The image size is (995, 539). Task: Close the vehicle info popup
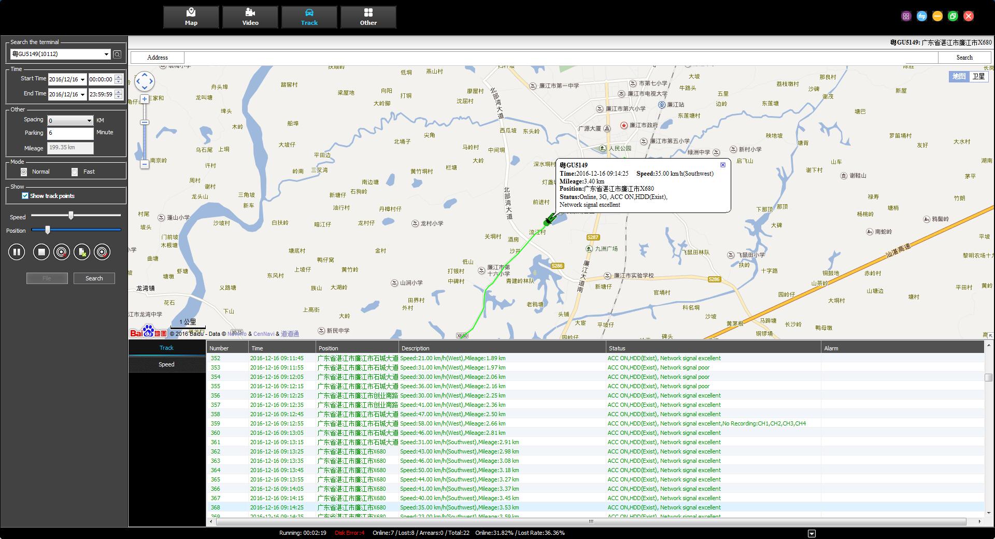[x=722, y=165]
